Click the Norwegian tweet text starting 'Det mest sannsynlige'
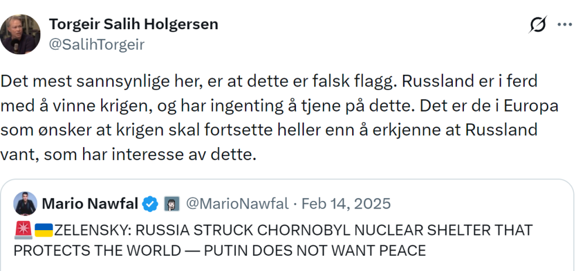The width and height of the screenshot is (585, 271). tap(175, 82)
